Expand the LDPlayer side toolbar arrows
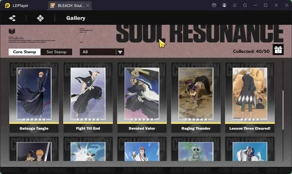 pyautogui.click(x=287, y=5)
